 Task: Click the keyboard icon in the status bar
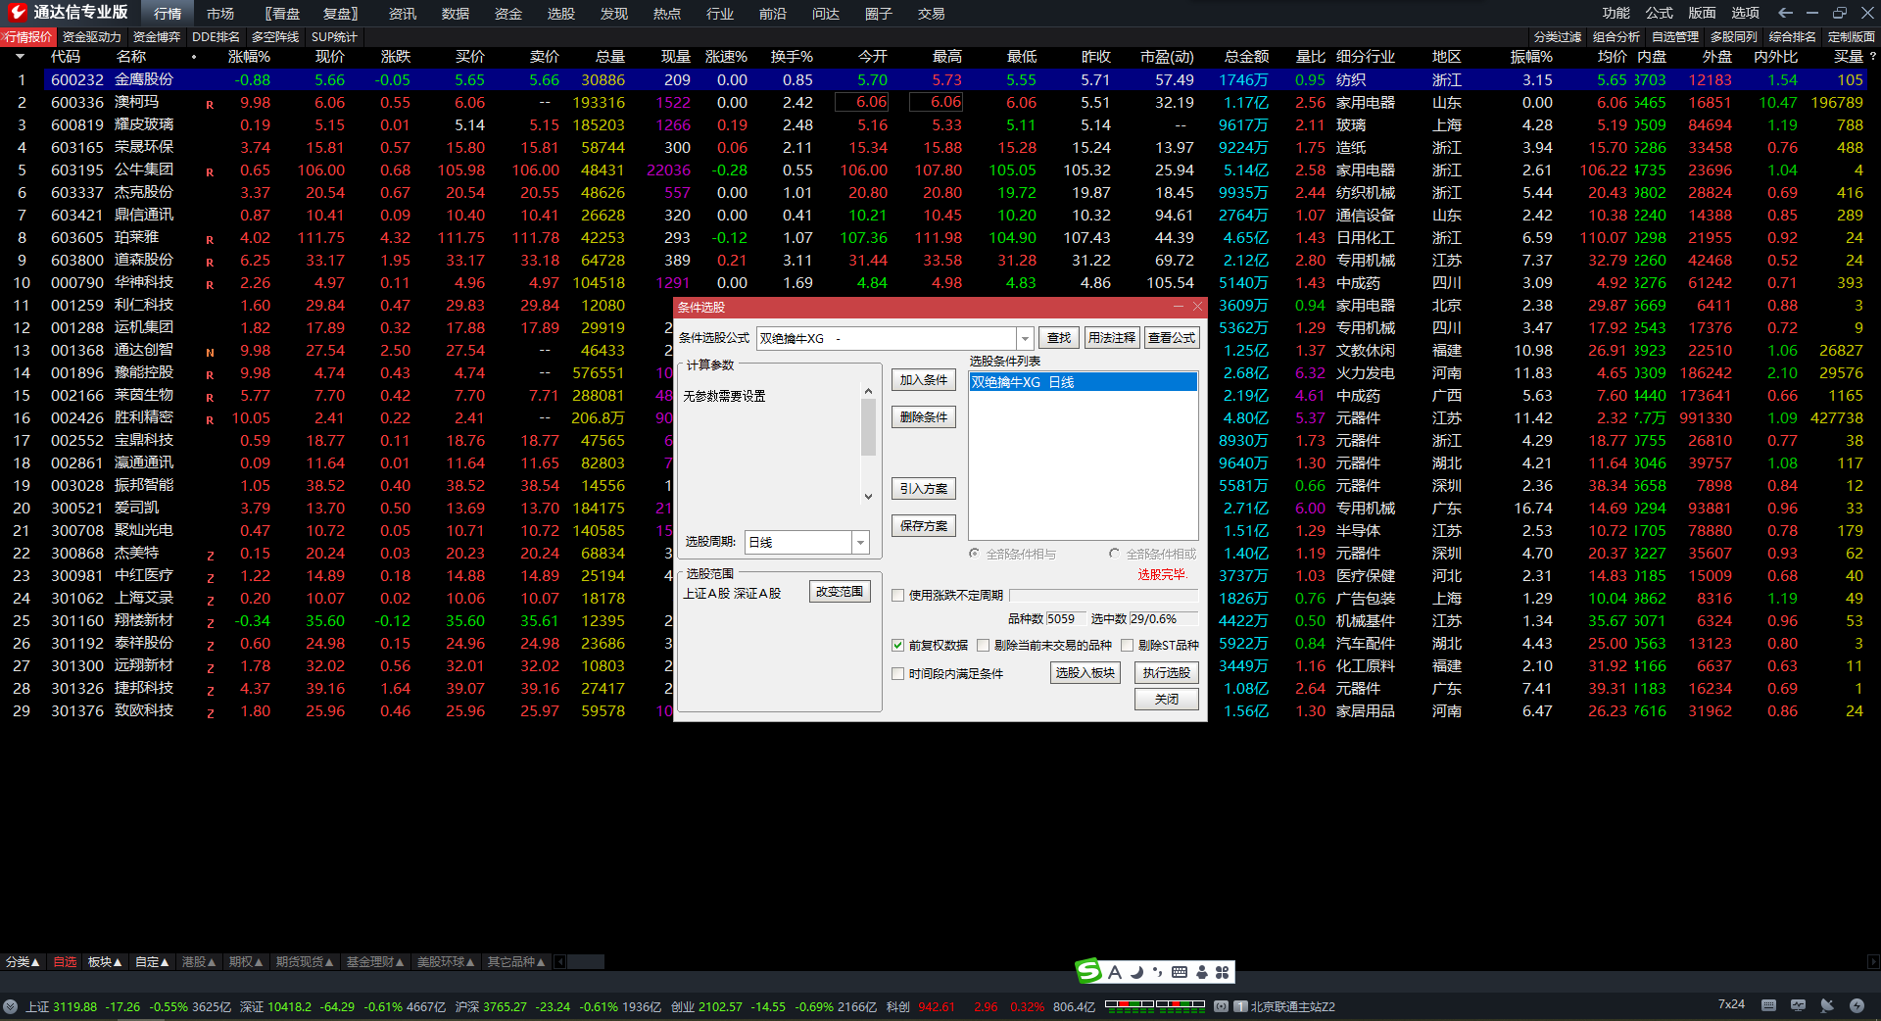pyautogui.click(x=1768, y=1005)
